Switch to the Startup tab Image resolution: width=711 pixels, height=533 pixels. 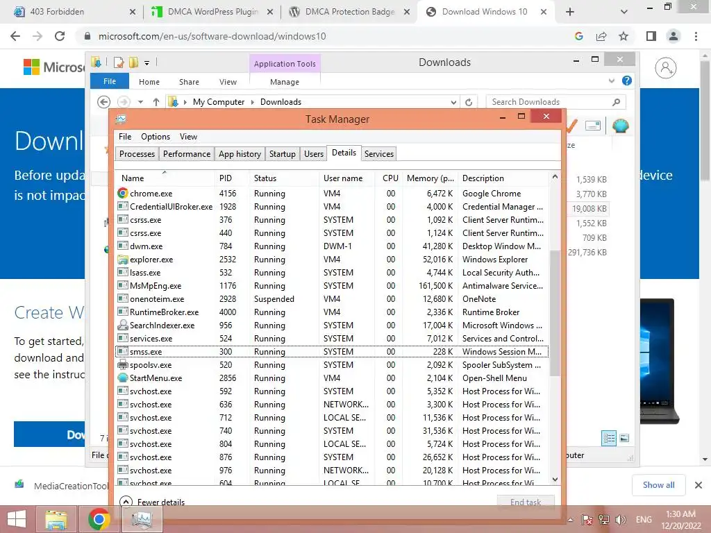coord(282,153)
